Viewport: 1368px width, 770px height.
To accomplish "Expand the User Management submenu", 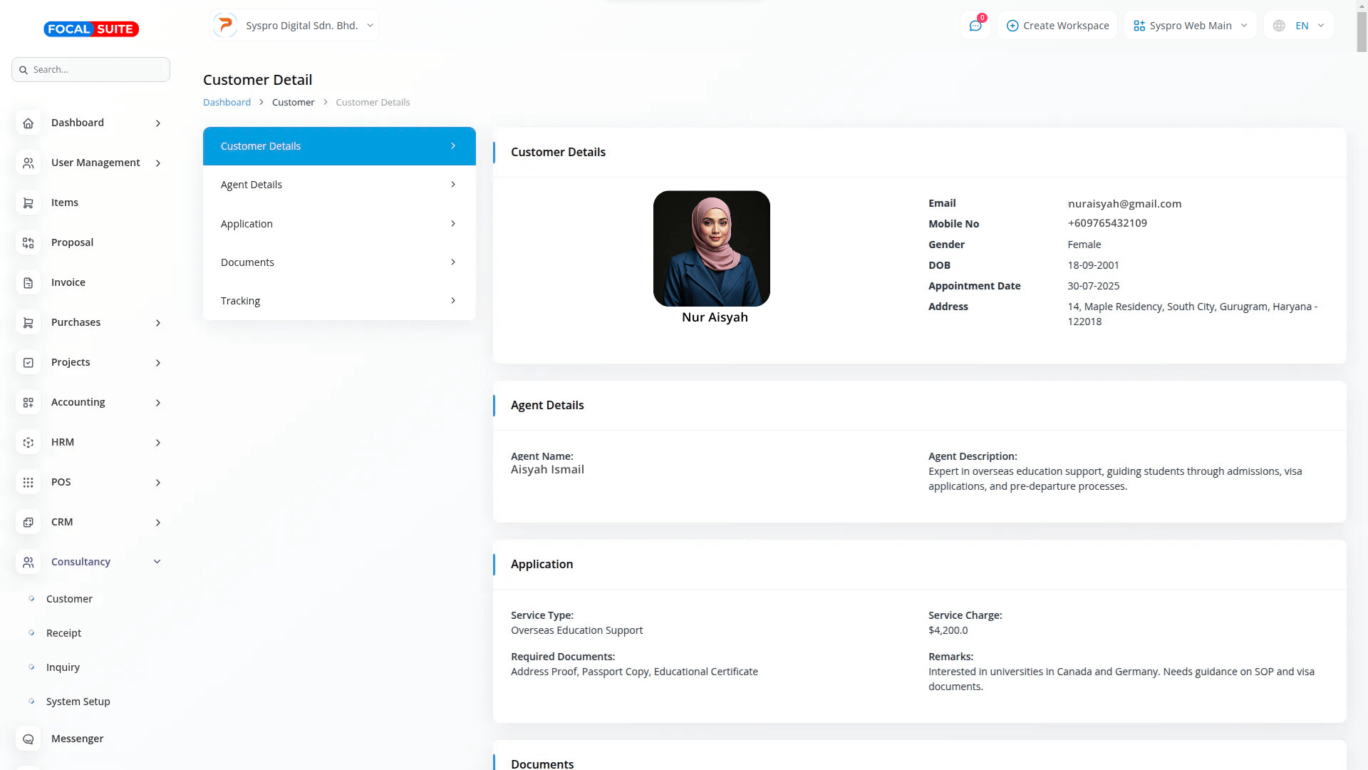I will click(158, 163).
